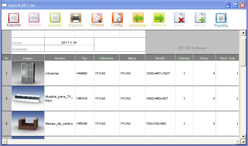Click the Precio Total column header

pyautogui.click(x=227, y=58)
